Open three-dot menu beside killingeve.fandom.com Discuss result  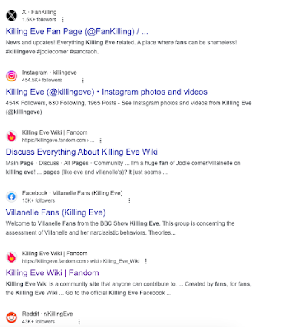coord(100,140)
